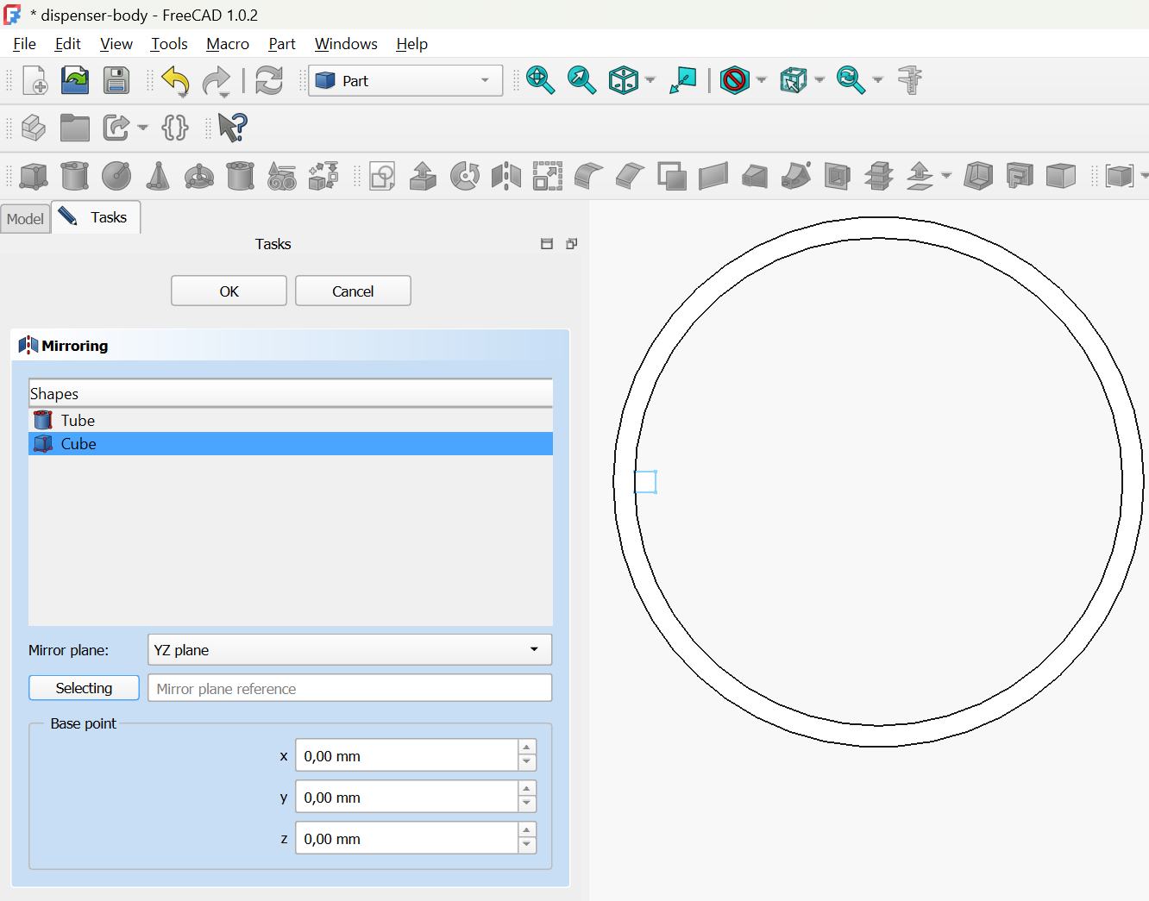The height and width of the screenshot is (901, 1149).
Task: Confirm mirroring with the OK button
Action: click(229, 291)
